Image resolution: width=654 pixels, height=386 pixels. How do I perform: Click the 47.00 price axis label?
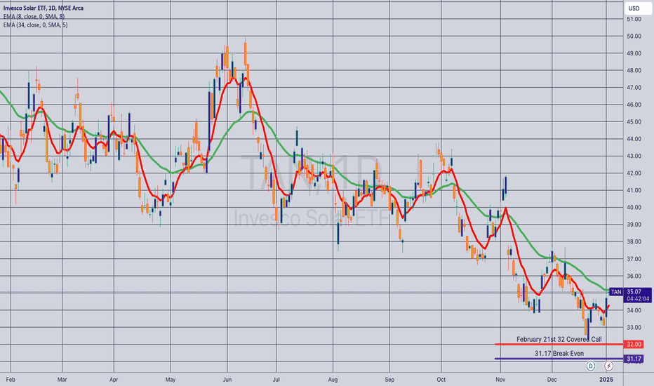[x=634, y=88]
